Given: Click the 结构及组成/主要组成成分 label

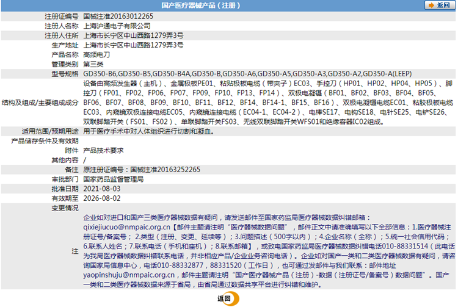Looking at the screenshot, I should [x=40, y=103].
